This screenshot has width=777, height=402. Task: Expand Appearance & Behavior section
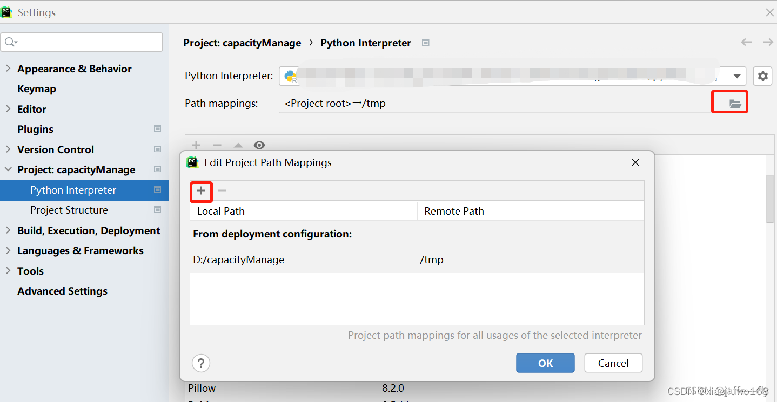(8, 69)
